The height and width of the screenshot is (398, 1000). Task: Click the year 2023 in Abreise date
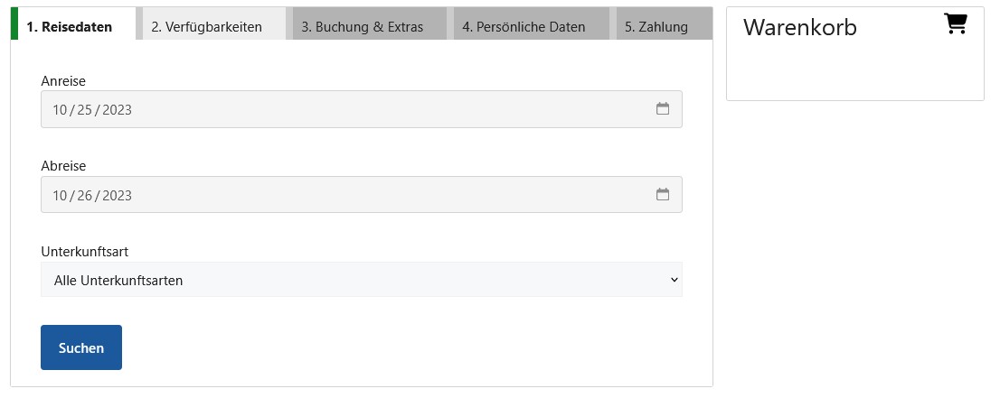point(118,195)
